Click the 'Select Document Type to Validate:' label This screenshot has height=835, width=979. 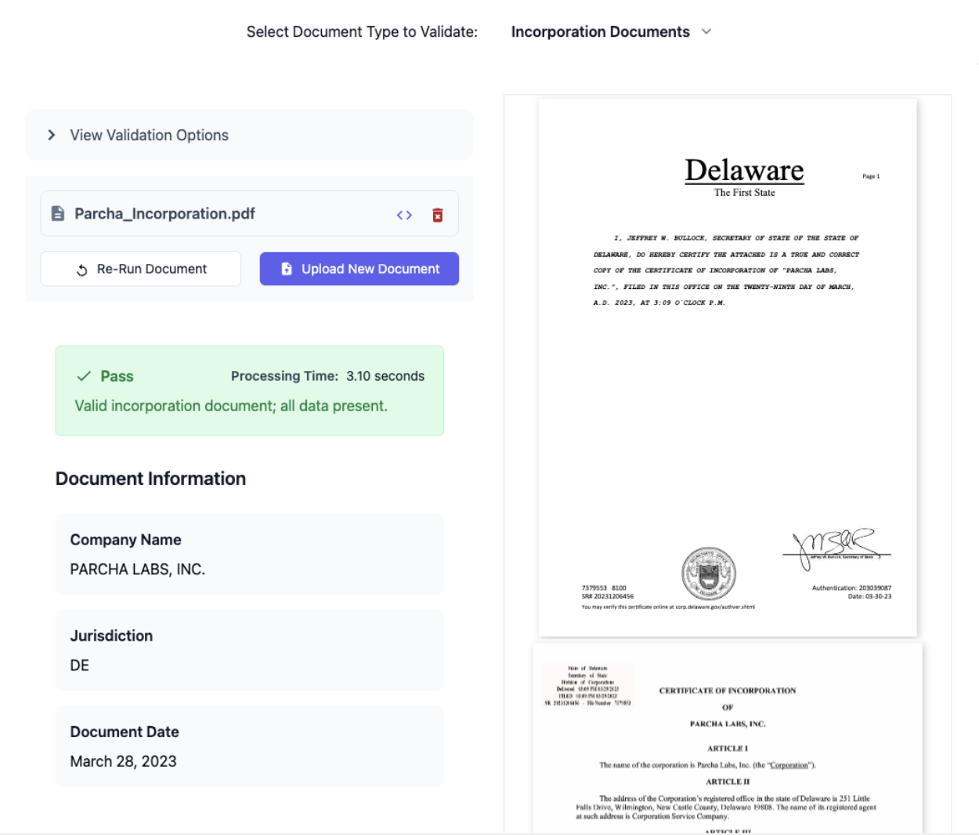[362, 32]
